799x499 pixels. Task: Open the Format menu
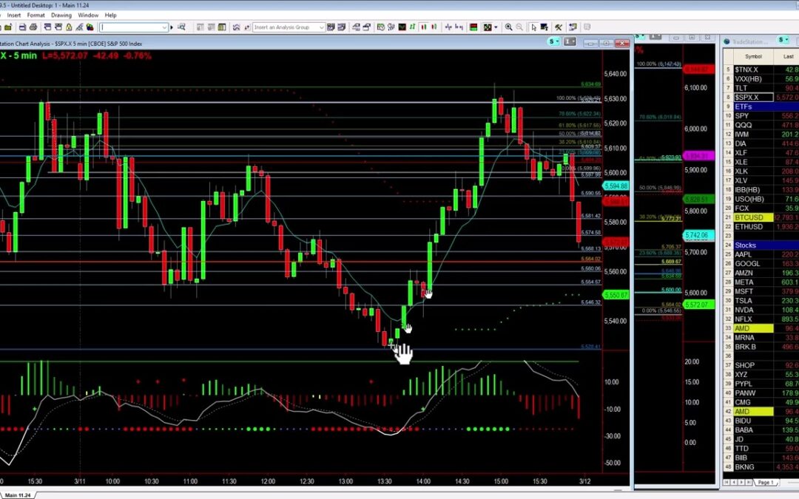tap(36, 15)
